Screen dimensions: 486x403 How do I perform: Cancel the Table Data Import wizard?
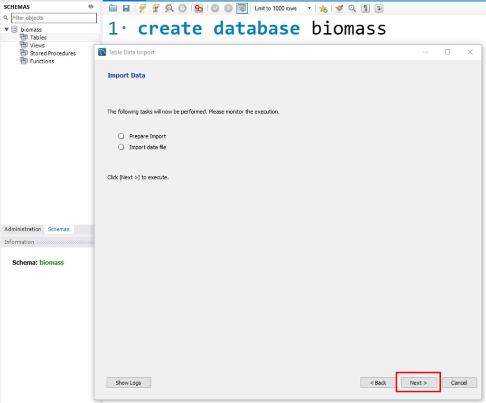point(459,383)
